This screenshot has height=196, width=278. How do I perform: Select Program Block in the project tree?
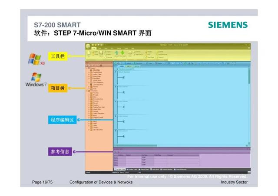click(x=96, y=72)
